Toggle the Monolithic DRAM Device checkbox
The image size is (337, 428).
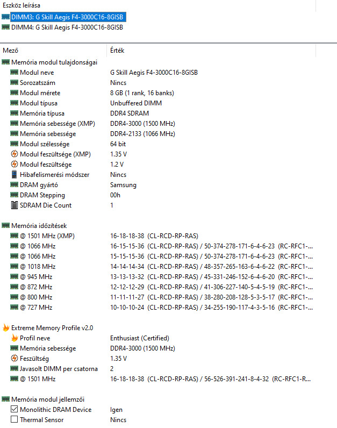(14, 409)
